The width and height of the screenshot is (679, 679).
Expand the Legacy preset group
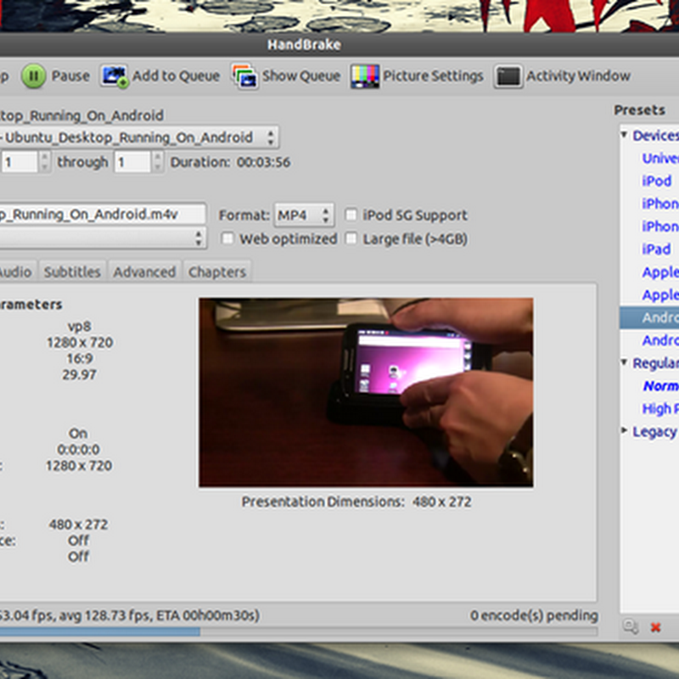(x=625, y=430)
